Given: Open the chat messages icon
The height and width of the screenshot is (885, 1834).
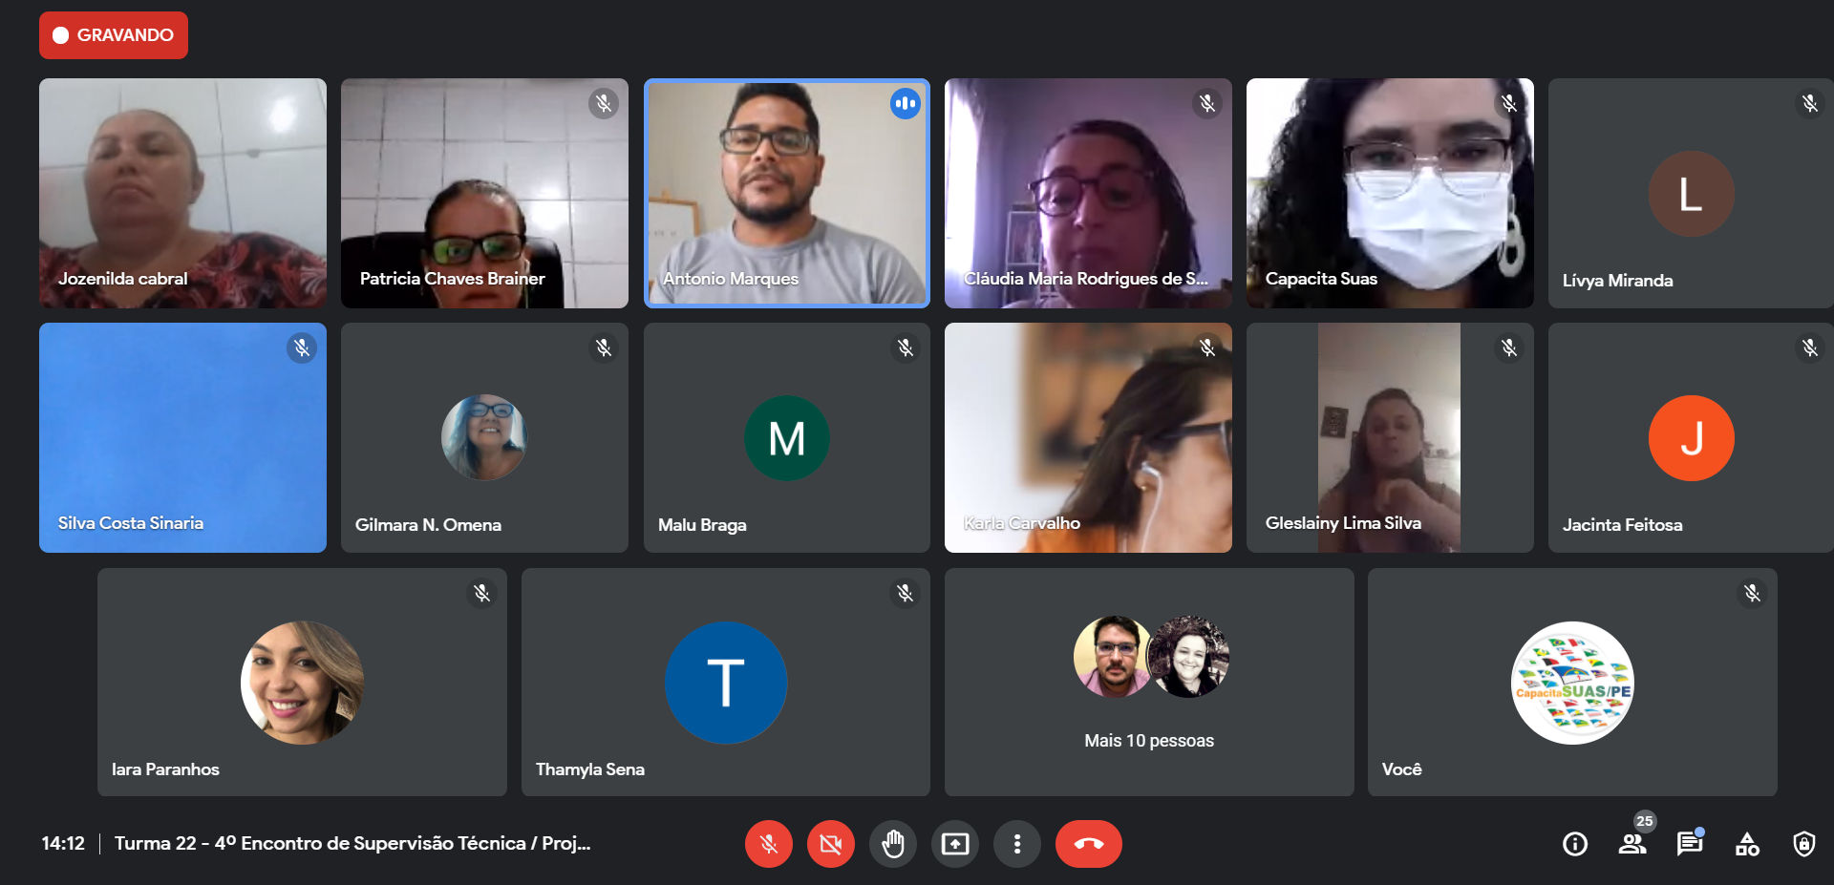Looking at the screenshot, I should [x=1690, y=843].
